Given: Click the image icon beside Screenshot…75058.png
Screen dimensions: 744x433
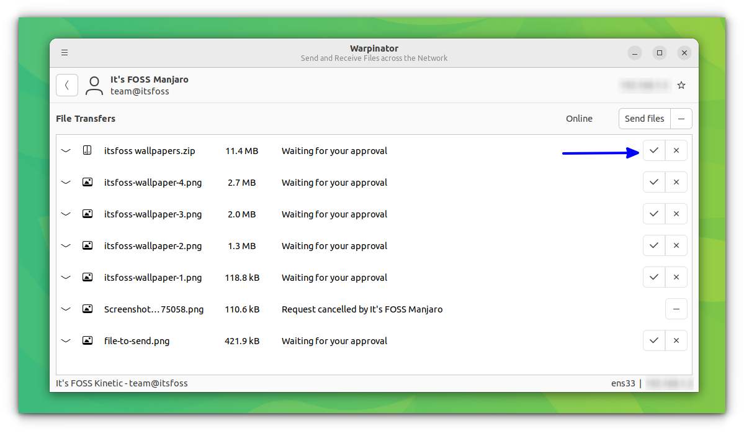Looking at the screenshot, I should click(x=87, y=308).
